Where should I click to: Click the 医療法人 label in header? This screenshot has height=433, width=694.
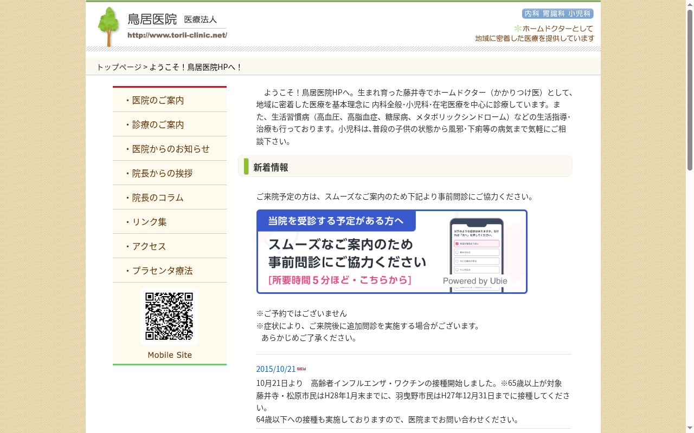pos(201,19)
